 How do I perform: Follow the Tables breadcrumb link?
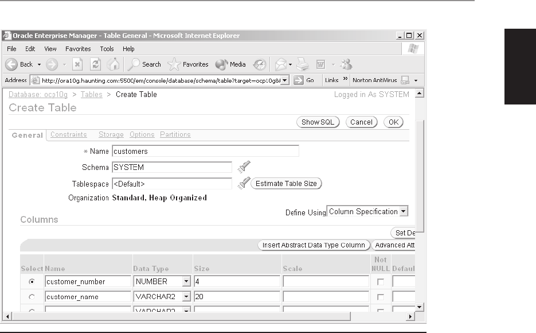point(91,95)
